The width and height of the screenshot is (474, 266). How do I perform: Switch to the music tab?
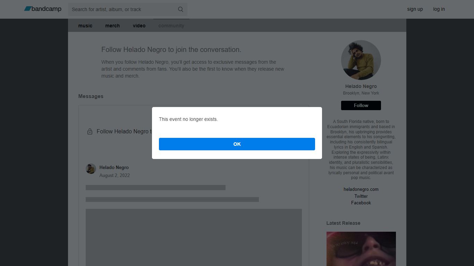click(x=85, y=26)
